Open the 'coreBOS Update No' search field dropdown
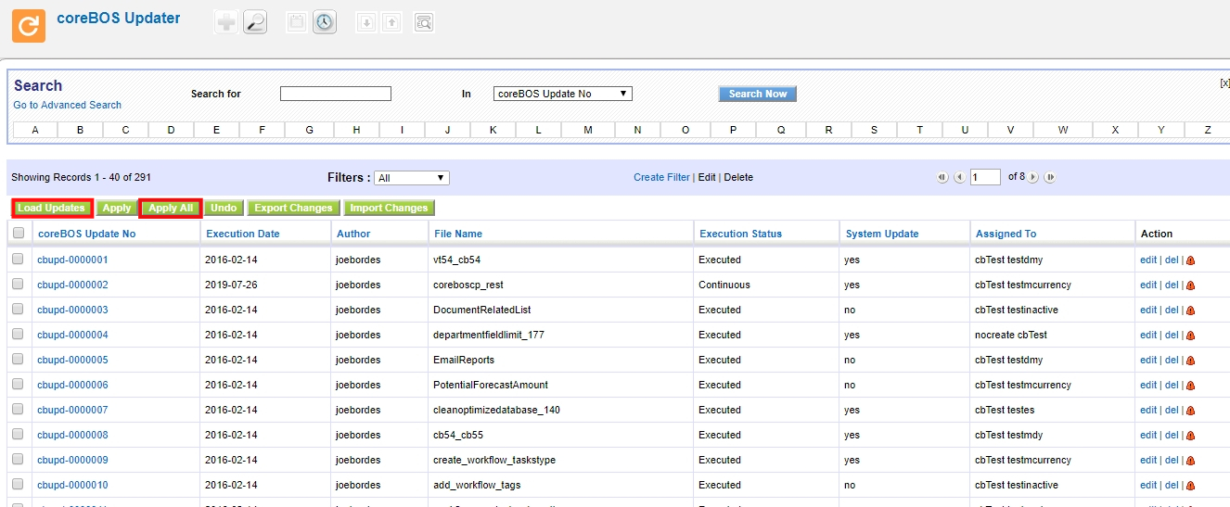1230x507 pixels. [x=562, y=94]
